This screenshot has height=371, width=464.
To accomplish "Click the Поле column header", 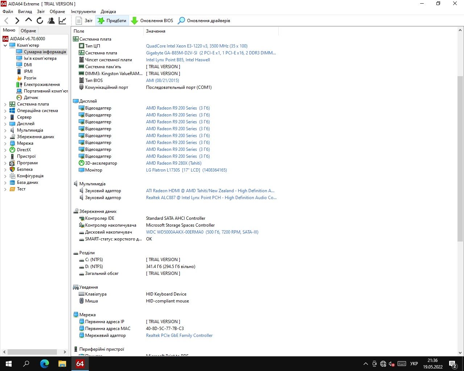I will point(108,31).
